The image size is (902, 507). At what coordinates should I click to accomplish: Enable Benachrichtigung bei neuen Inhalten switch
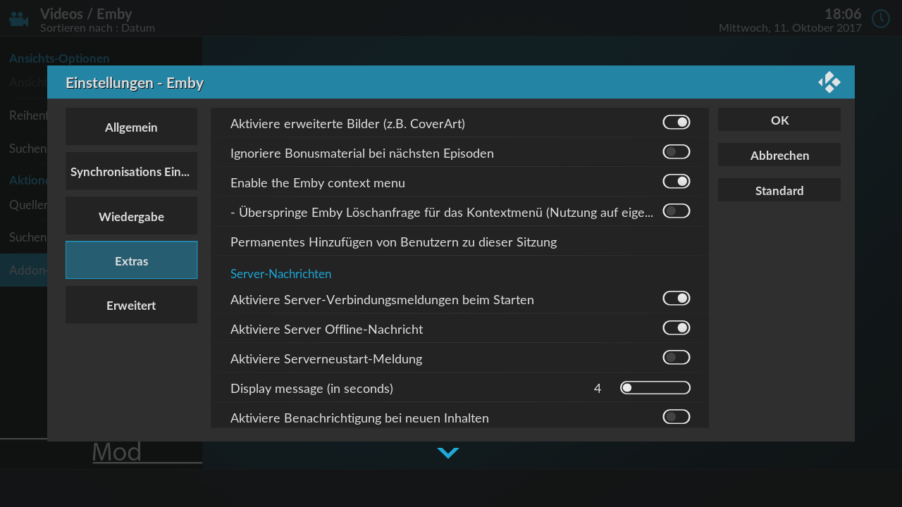pos(676,417)
